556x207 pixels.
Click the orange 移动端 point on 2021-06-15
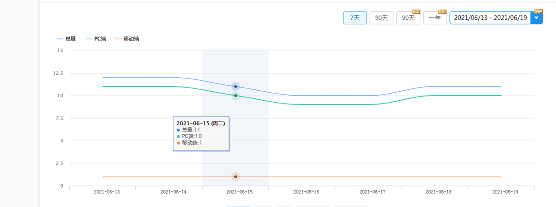[x=235, y=177]
